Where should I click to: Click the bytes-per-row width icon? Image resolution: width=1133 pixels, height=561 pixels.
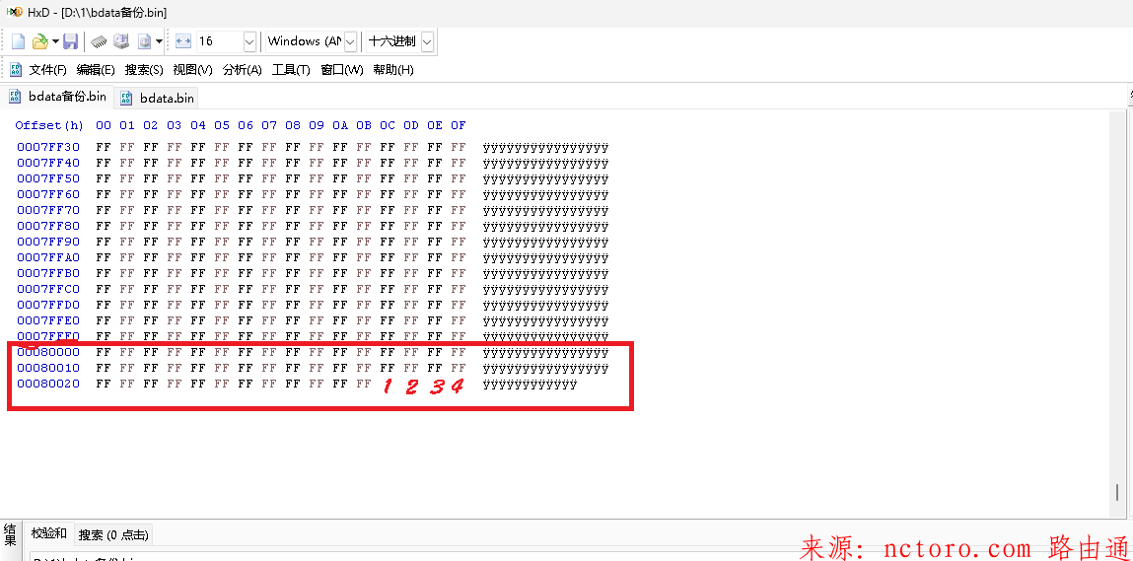pyautogui.click(x=182, y=41)
